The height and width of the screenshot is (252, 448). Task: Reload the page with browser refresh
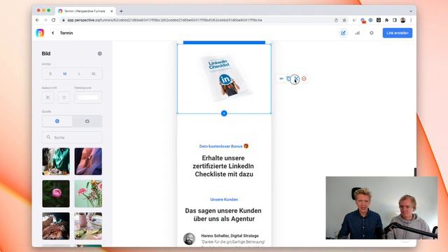click(53, 20)
